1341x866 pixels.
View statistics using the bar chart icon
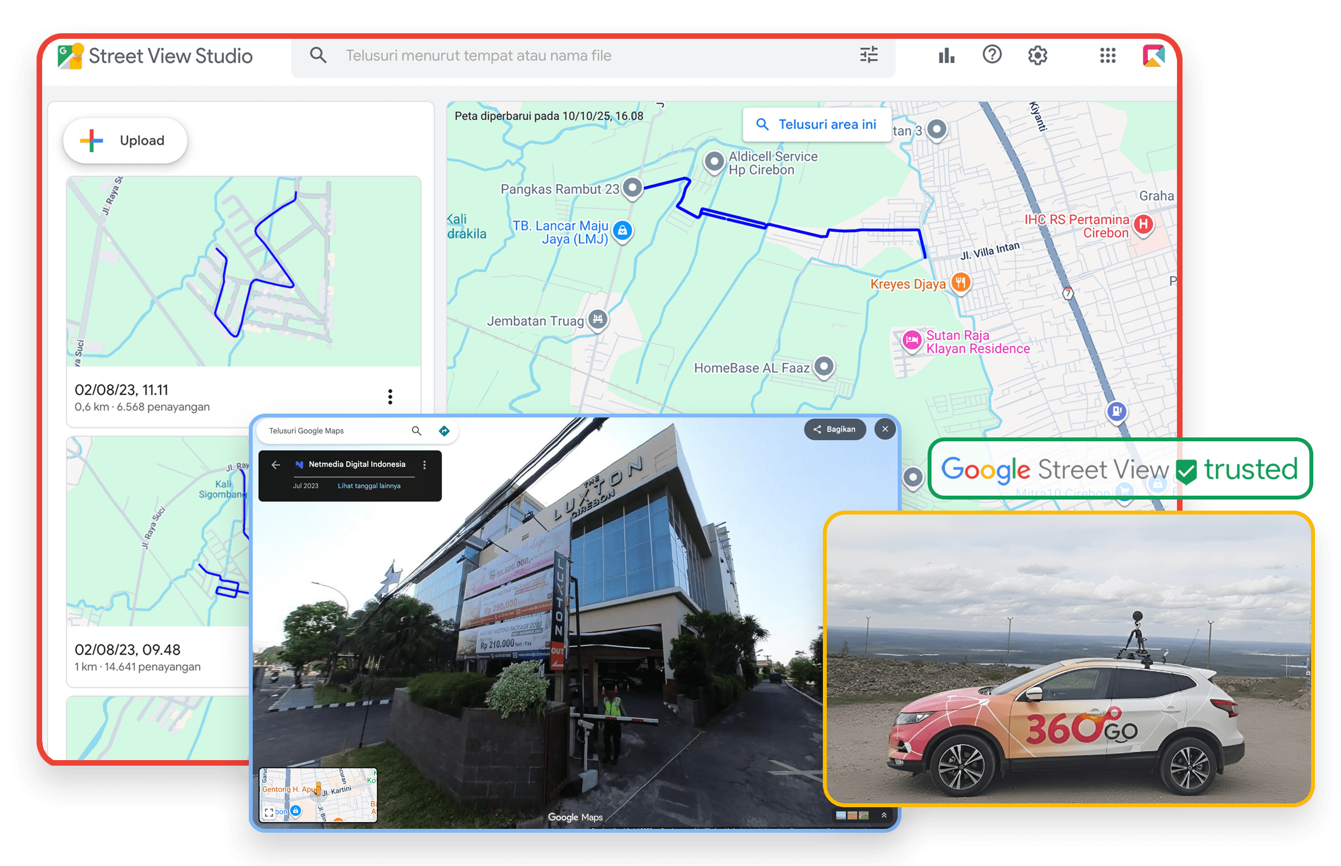coord(946,54)
